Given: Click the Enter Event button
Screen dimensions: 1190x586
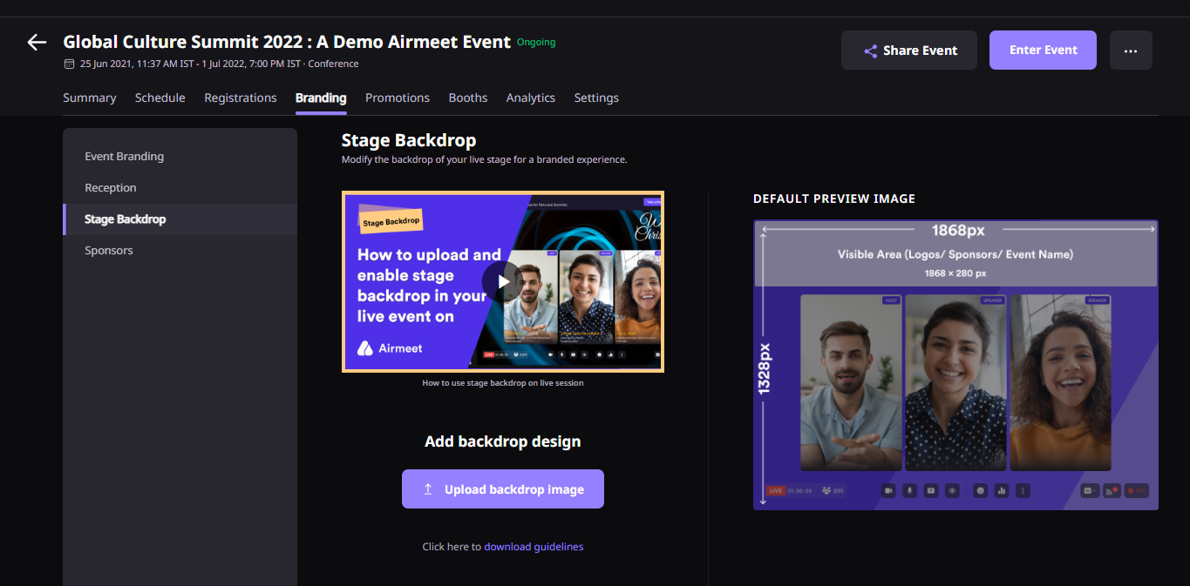Looking at the screenshot, I should [x=1043, y=51].
